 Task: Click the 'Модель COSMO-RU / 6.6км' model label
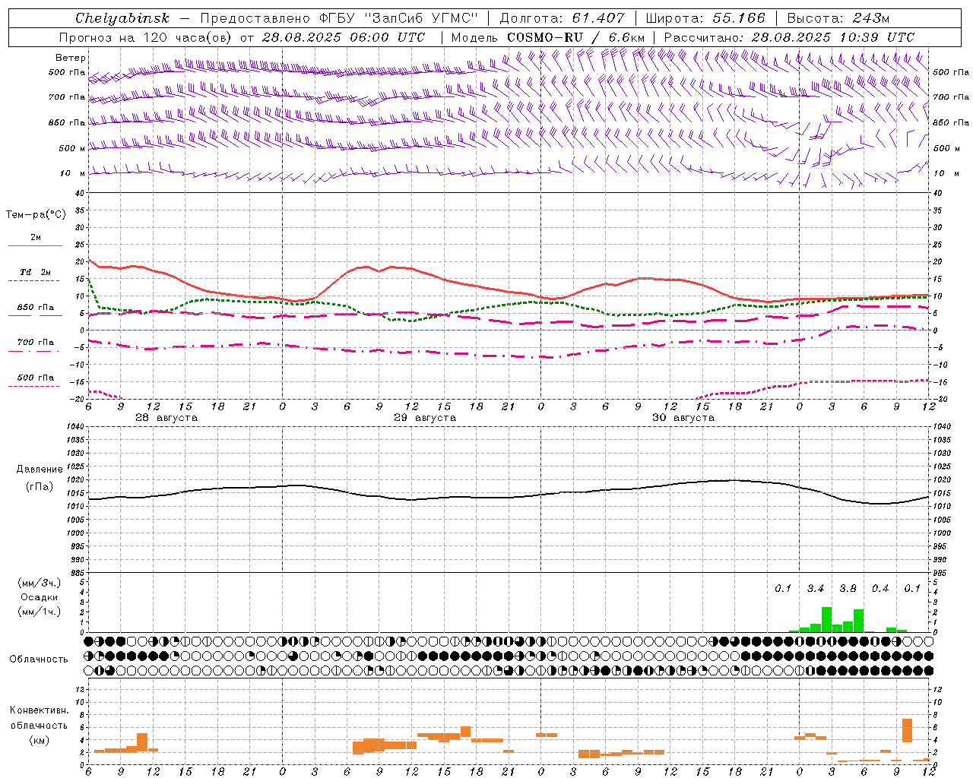[x=548, y=37]
